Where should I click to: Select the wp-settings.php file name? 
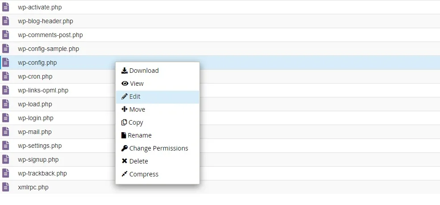[x=40, y=146]
